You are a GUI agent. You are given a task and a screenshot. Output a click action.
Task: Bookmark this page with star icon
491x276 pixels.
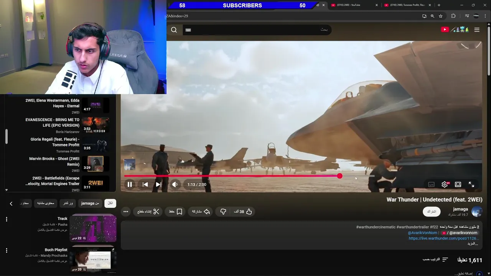441,16
